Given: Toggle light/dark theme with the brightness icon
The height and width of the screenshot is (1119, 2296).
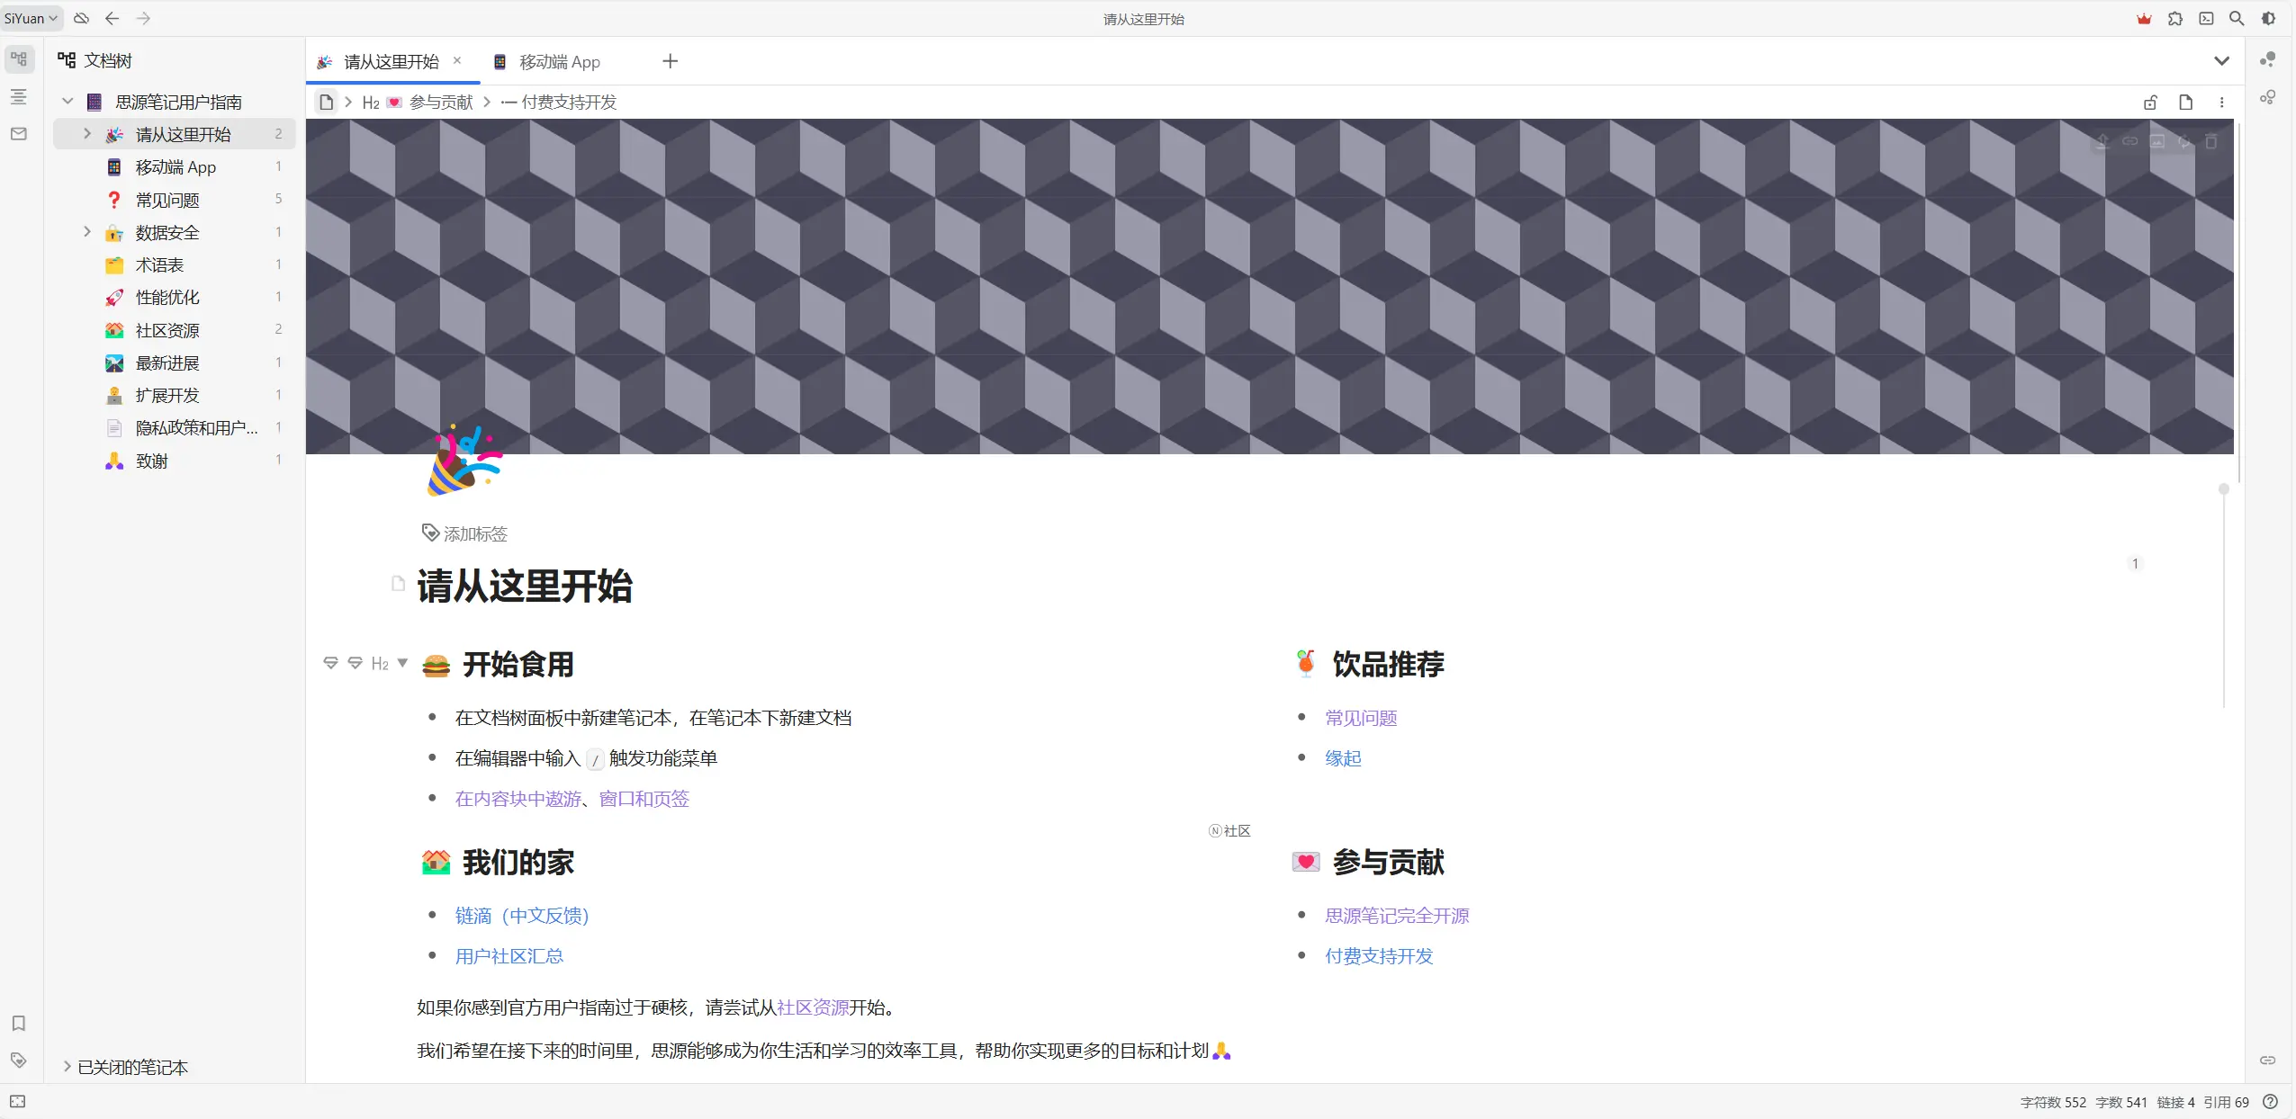Looking at the screenshot, I should coord(2268,18).
